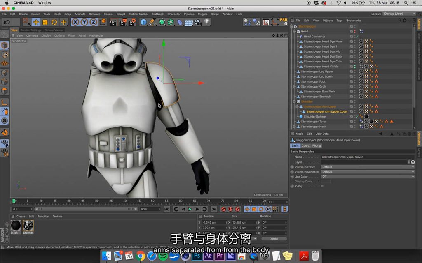This screenshot has height=263, width=422.
Task: Go to the end of animation
Action: coord(214,209)
